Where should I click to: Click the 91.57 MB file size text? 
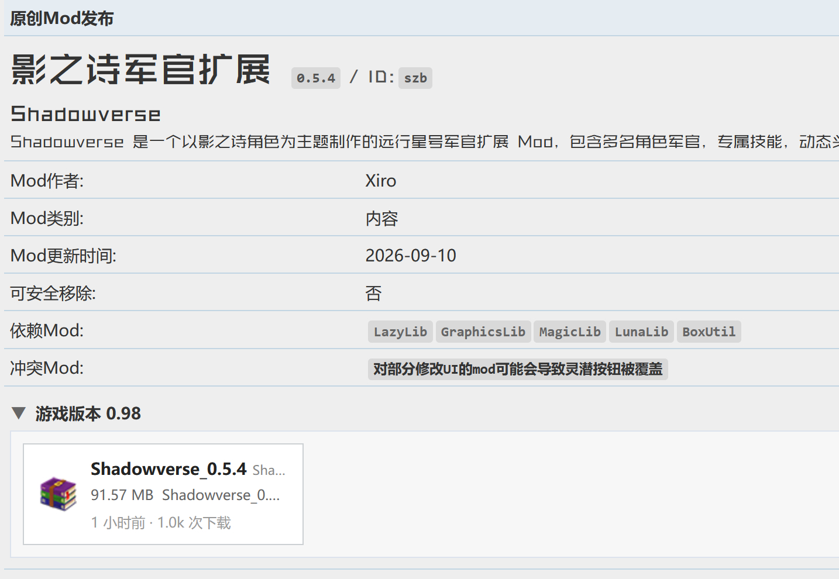(x=122, y=495)
